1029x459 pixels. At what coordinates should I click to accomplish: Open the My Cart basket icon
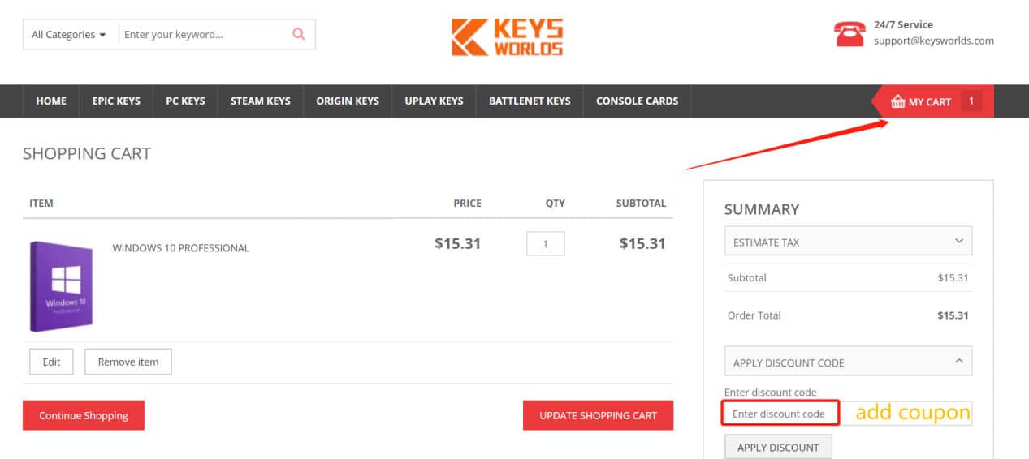(897, 101)
